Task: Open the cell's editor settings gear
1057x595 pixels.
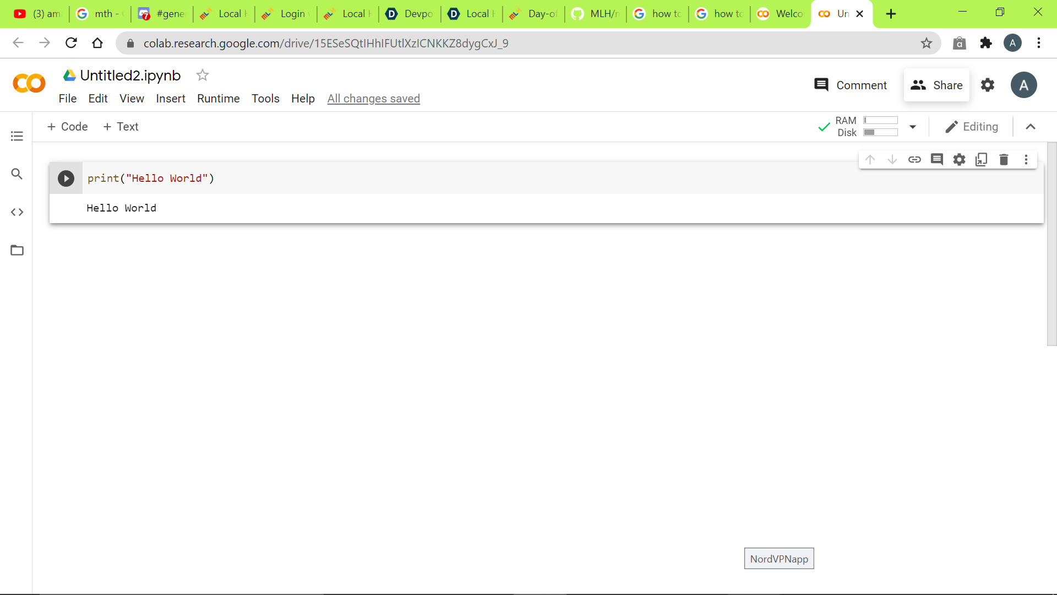Action: tap(959, 160)
